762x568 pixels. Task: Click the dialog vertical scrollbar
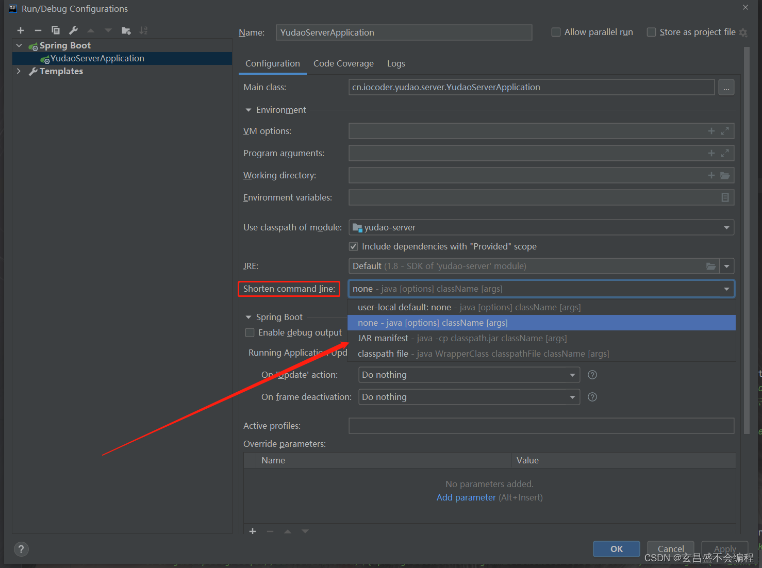[x=747, y=240]
